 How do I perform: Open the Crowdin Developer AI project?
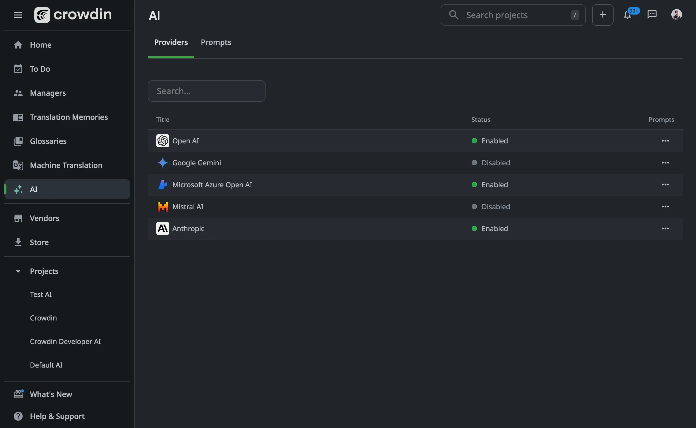(x=65, y=341)
